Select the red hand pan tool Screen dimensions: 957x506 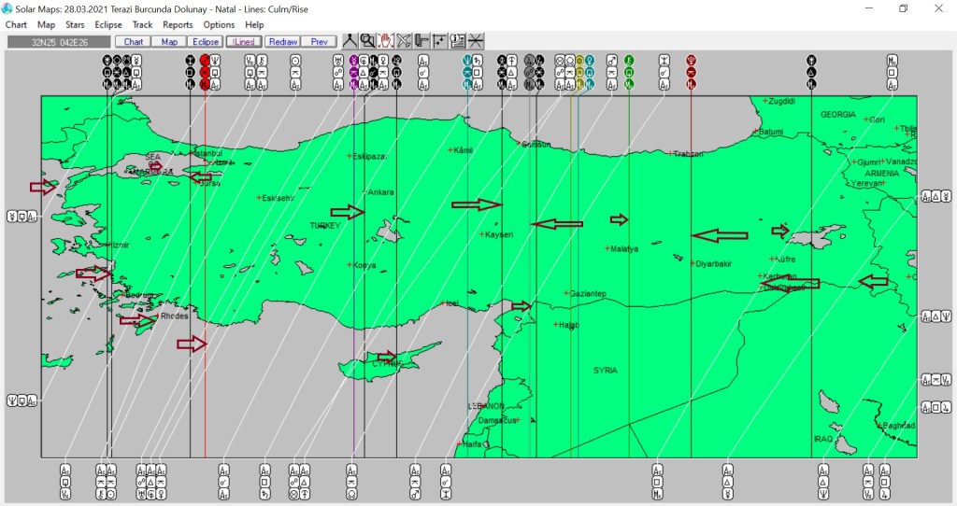coord(385,41)
